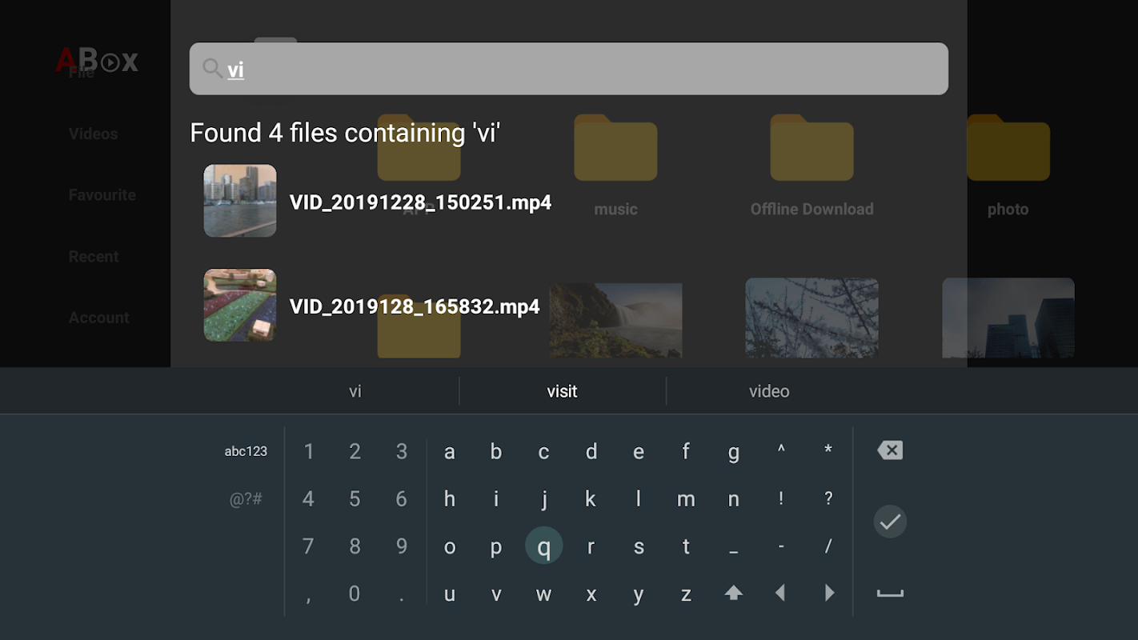Tap the question mark key

(x=828, y=499)
